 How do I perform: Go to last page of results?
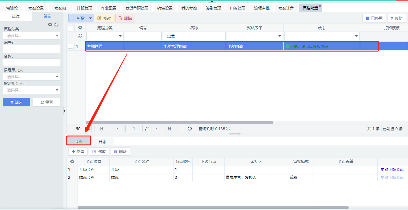tap(169, 129)
